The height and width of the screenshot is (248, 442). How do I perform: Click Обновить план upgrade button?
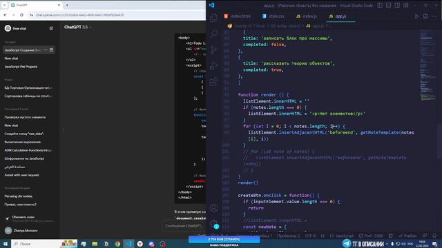[x=29, y=219]
